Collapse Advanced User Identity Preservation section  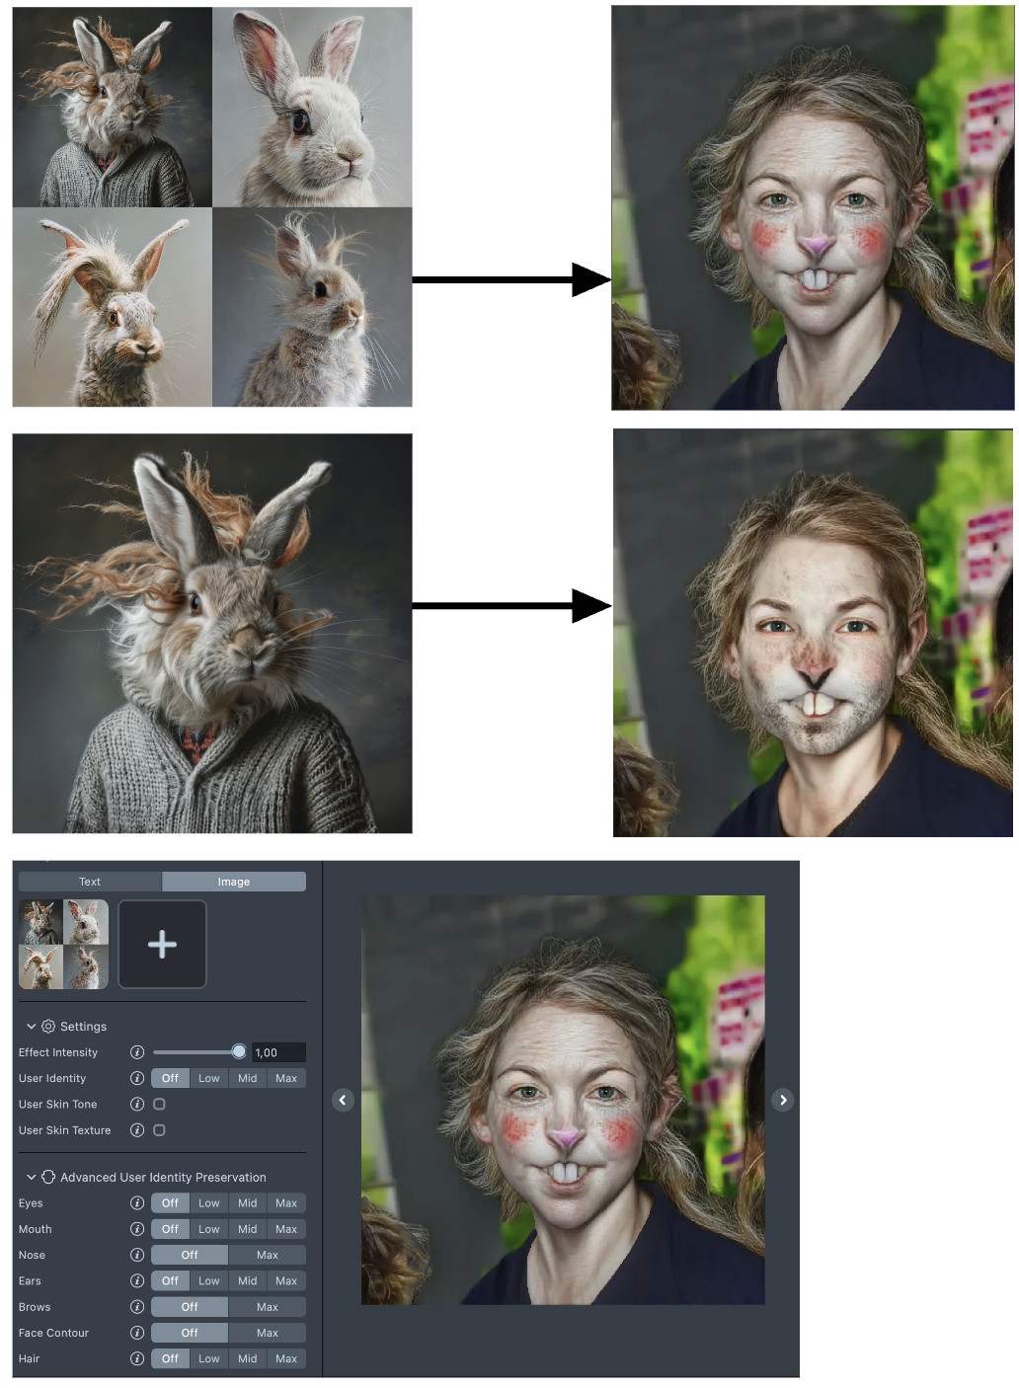(x=31, y=1178)
